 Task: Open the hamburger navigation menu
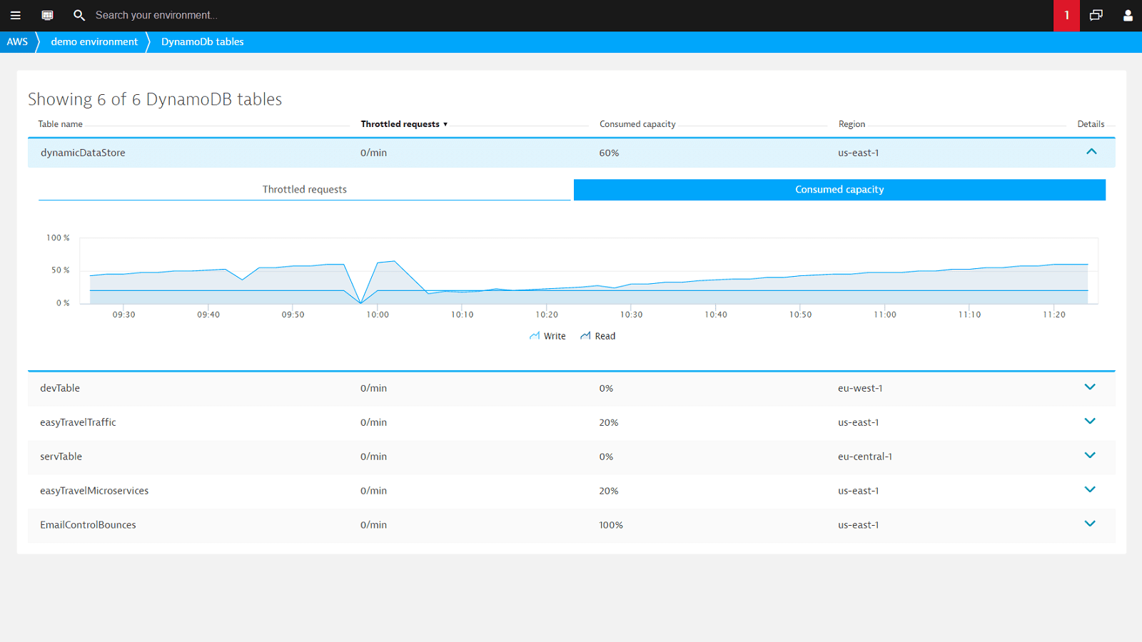[15, 15]
